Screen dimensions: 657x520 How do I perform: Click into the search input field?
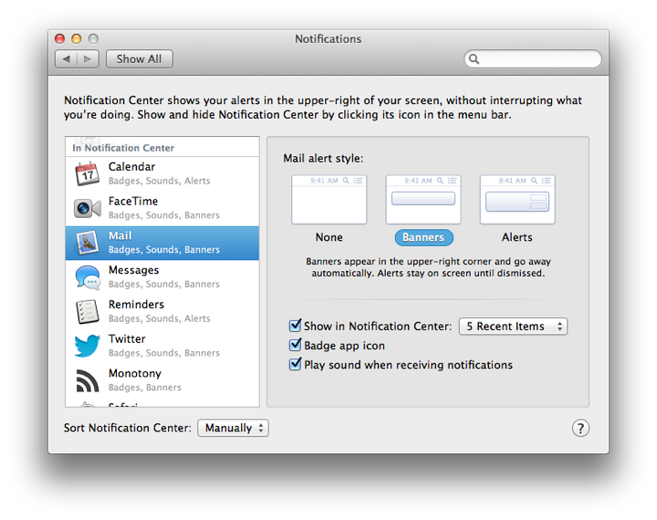(x=533, y=58)
